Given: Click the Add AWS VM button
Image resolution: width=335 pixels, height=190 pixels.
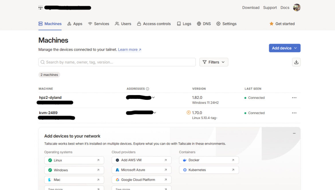Looking at the screenshot, I should [141, 160].
